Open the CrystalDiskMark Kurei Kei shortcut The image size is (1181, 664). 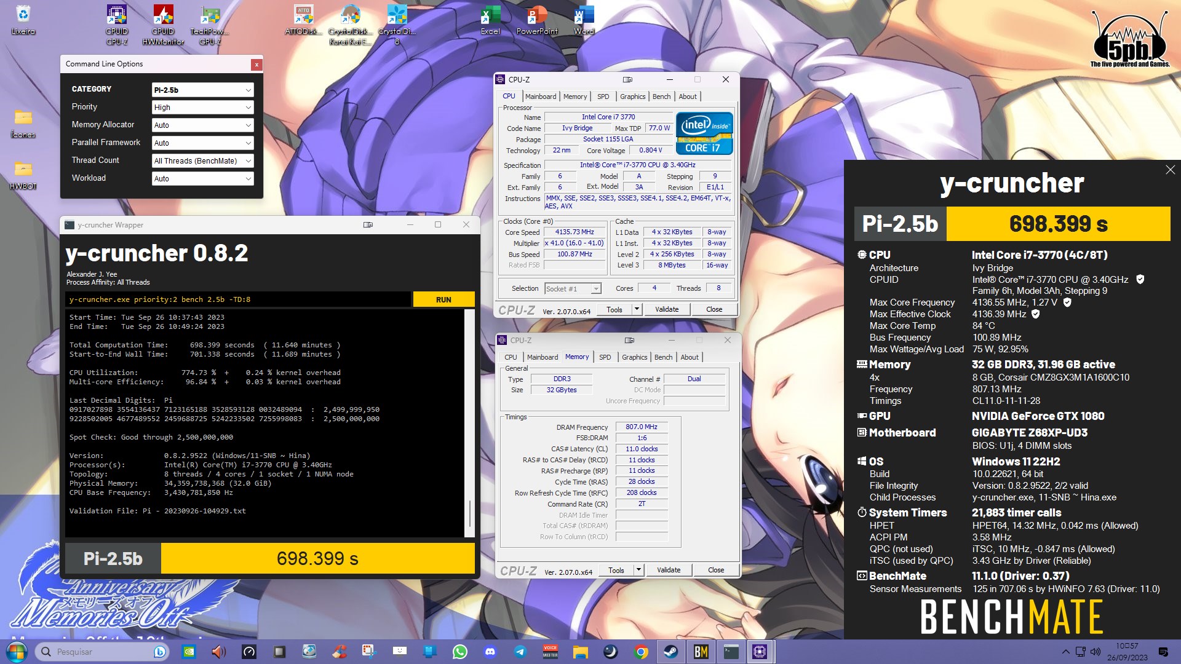(350, 25)
